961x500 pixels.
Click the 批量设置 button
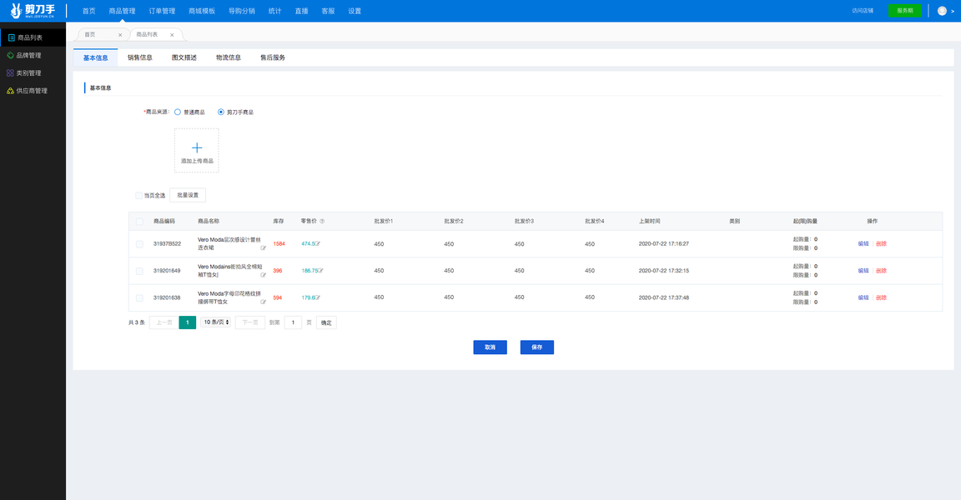coord(188,195)
